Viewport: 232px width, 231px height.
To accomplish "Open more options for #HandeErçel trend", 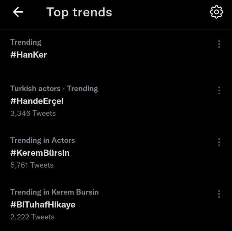I will 219,90.
